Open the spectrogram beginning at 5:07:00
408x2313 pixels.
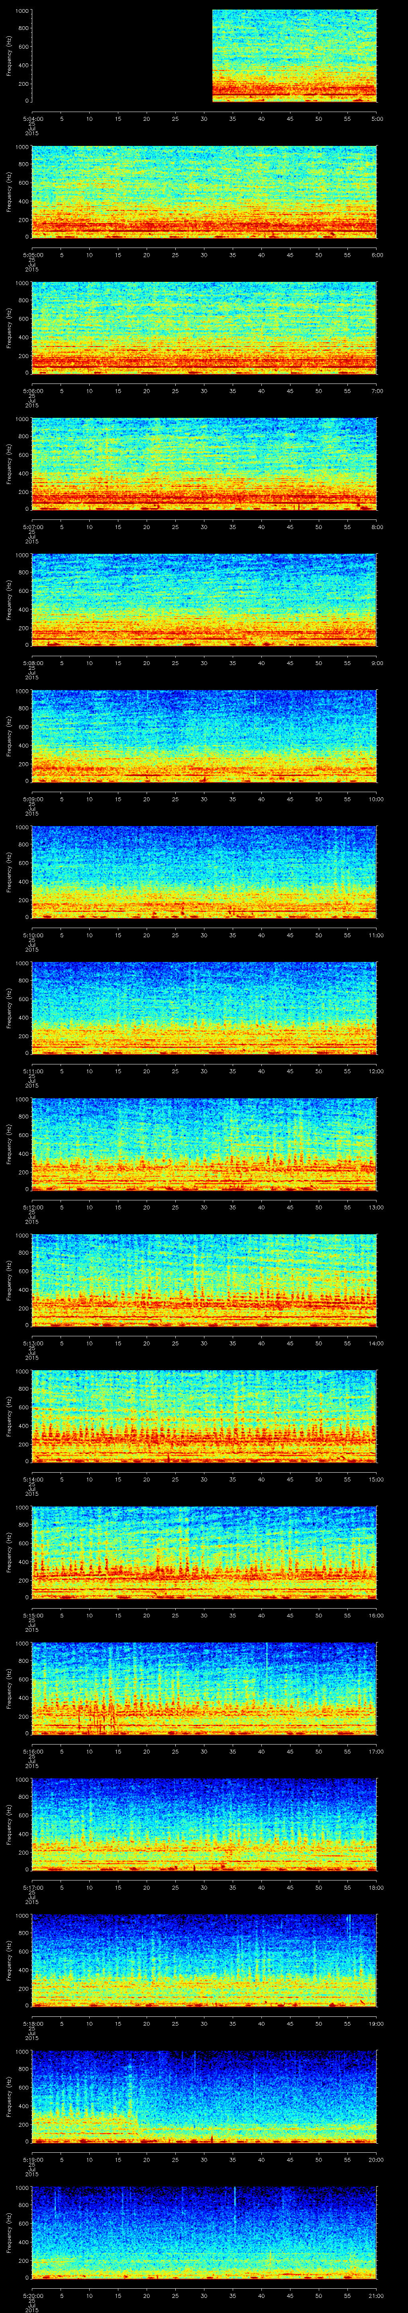[204, 463]
